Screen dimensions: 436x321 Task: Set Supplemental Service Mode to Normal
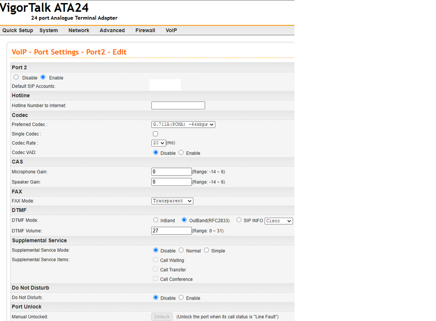pyautogui.click(x=181, y=250)
